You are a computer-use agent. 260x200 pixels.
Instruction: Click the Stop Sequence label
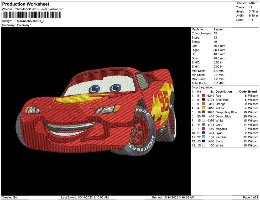(202, 87)
